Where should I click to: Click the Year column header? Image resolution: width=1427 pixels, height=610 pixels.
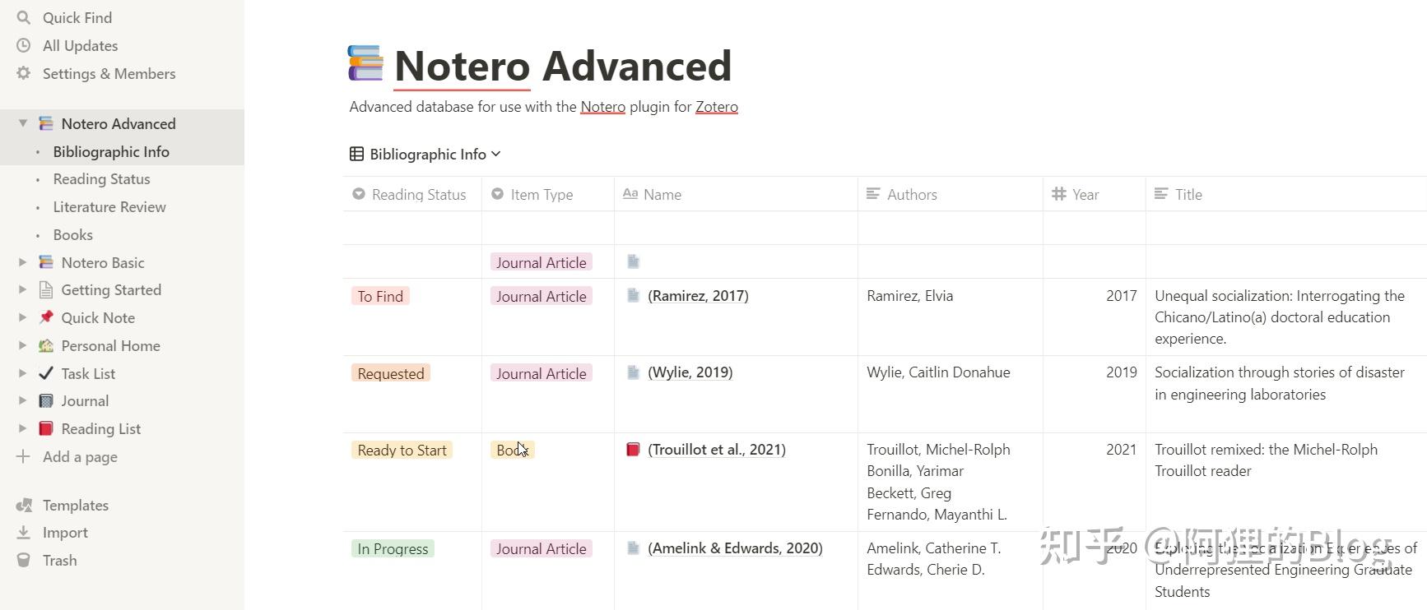click(1085, 195)
